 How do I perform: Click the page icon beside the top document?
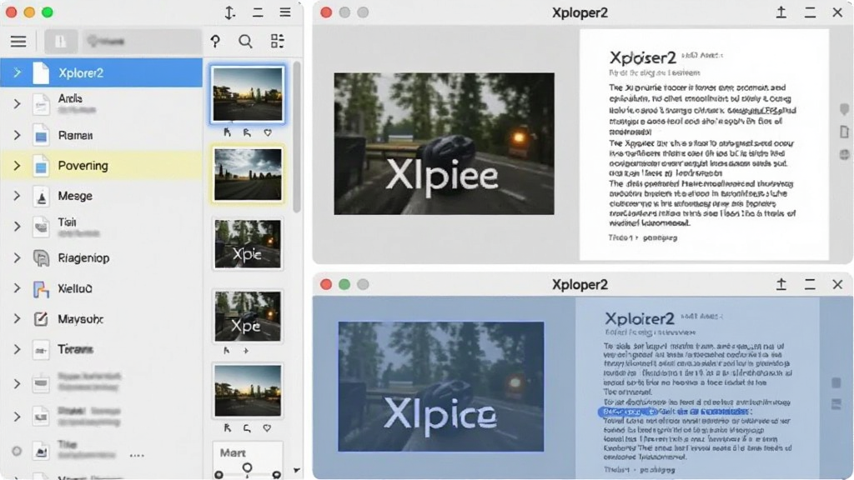pos(844,132)
